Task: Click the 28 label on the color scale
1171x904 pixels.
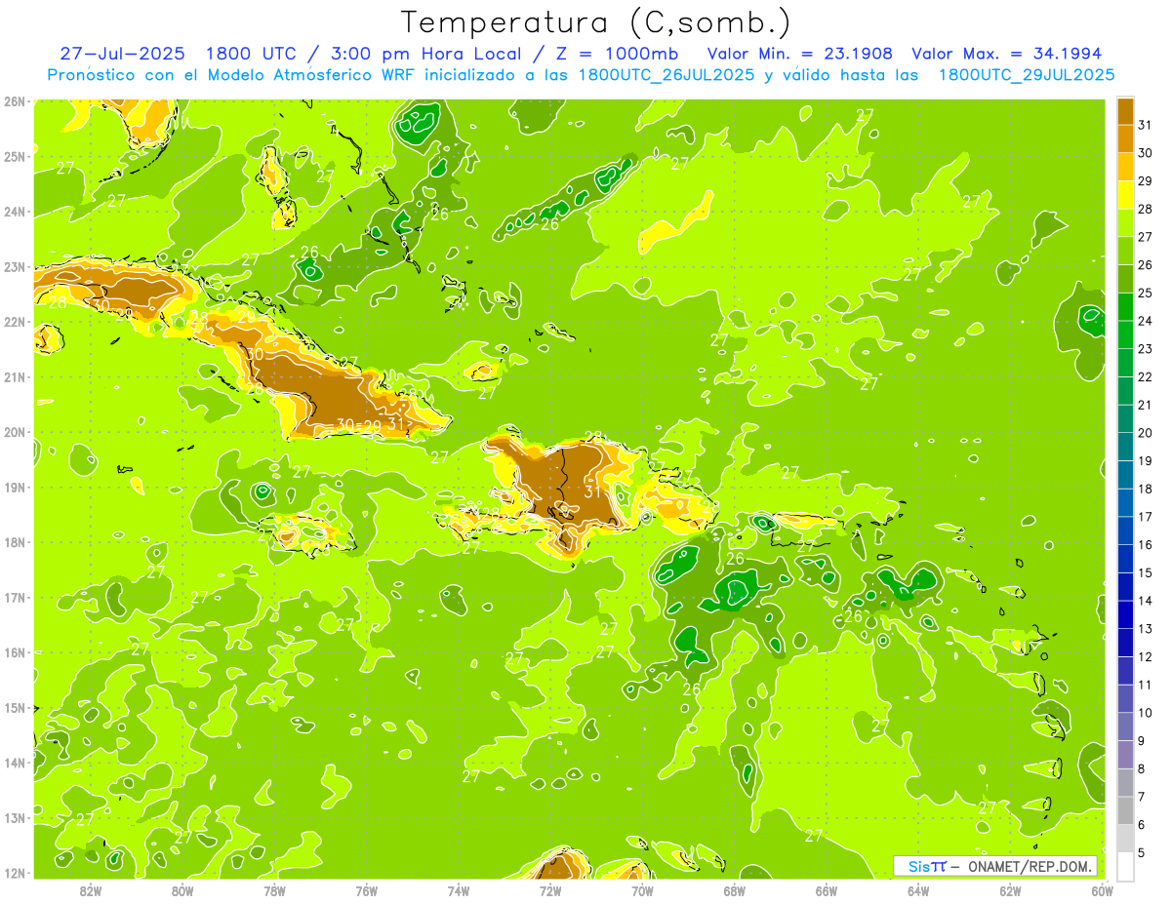Action: point(1146,209)
